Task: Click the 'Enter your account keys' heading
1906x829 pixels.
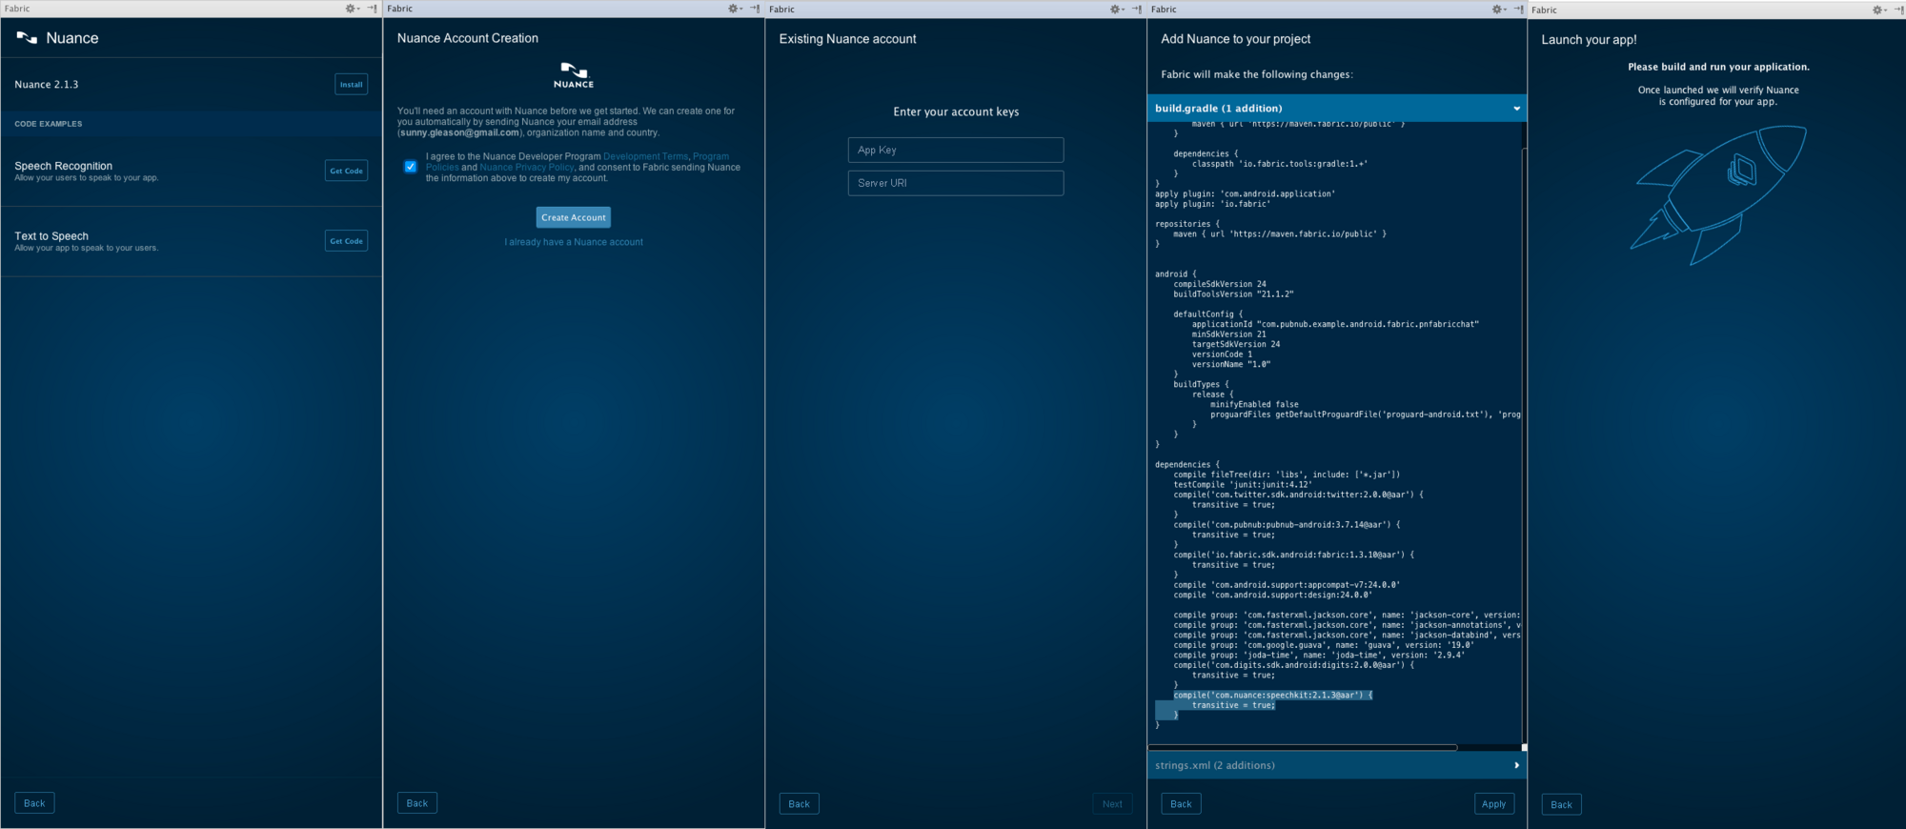Action: [956, 112]
